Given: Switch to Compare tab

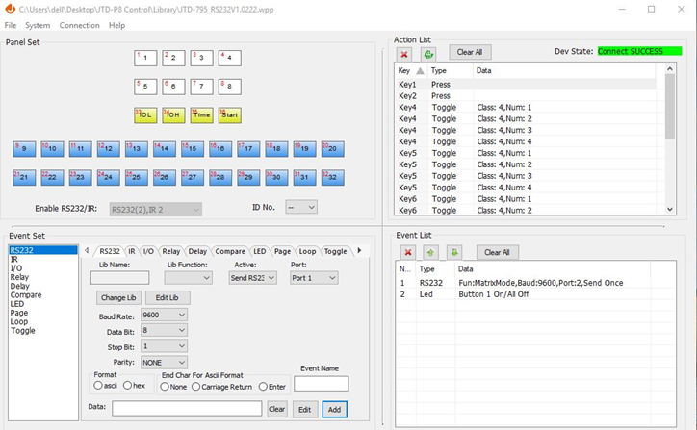Looking at the screenshot, I should pos(230,251).
